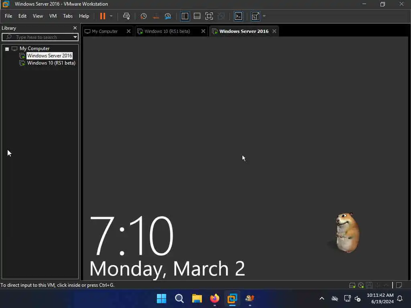Click the Stretch guest display icon
This screenshot has width=411, height=308.
click(x=256, y=16)
